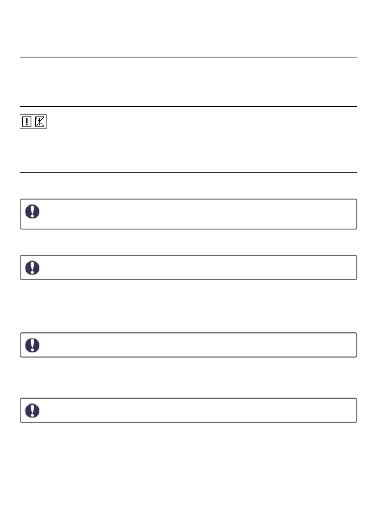368x528 pixels.
Task: Click inside the tallest, topmost notice box
Action: pyautogui.click(x=188, y=214)
